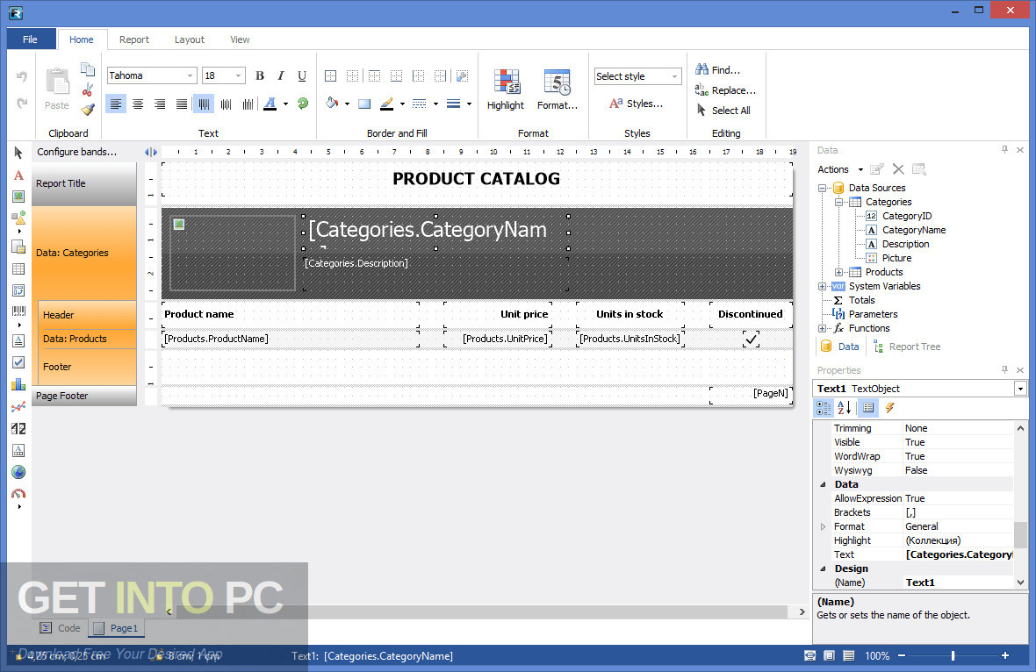Align text to the right
Viewport: 1036px width, 672px height.
[x=159, y=104]
